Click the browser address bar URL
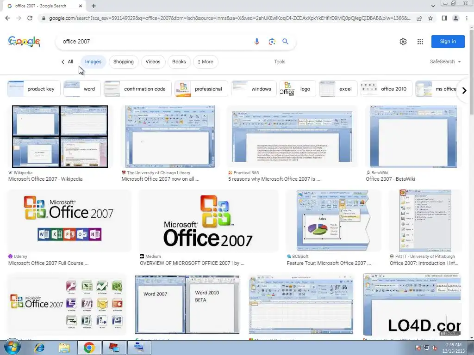This screenshot has width=474, height=355. (230, 18)
